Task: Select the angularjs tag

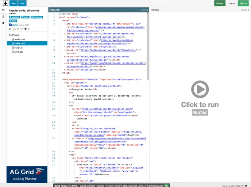Action: click(14, 17)
